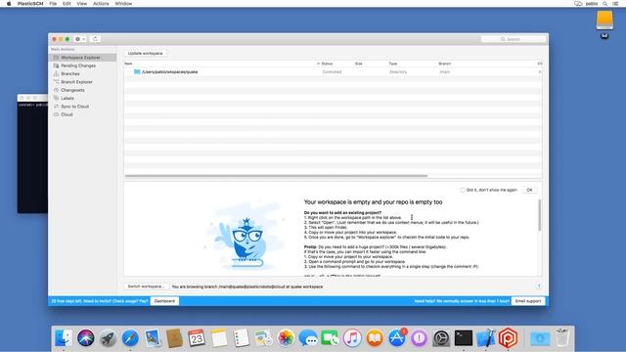The height and width of the screenshot is (352, 626).
Task: Open the Cloud view
Action: point(67,114)
